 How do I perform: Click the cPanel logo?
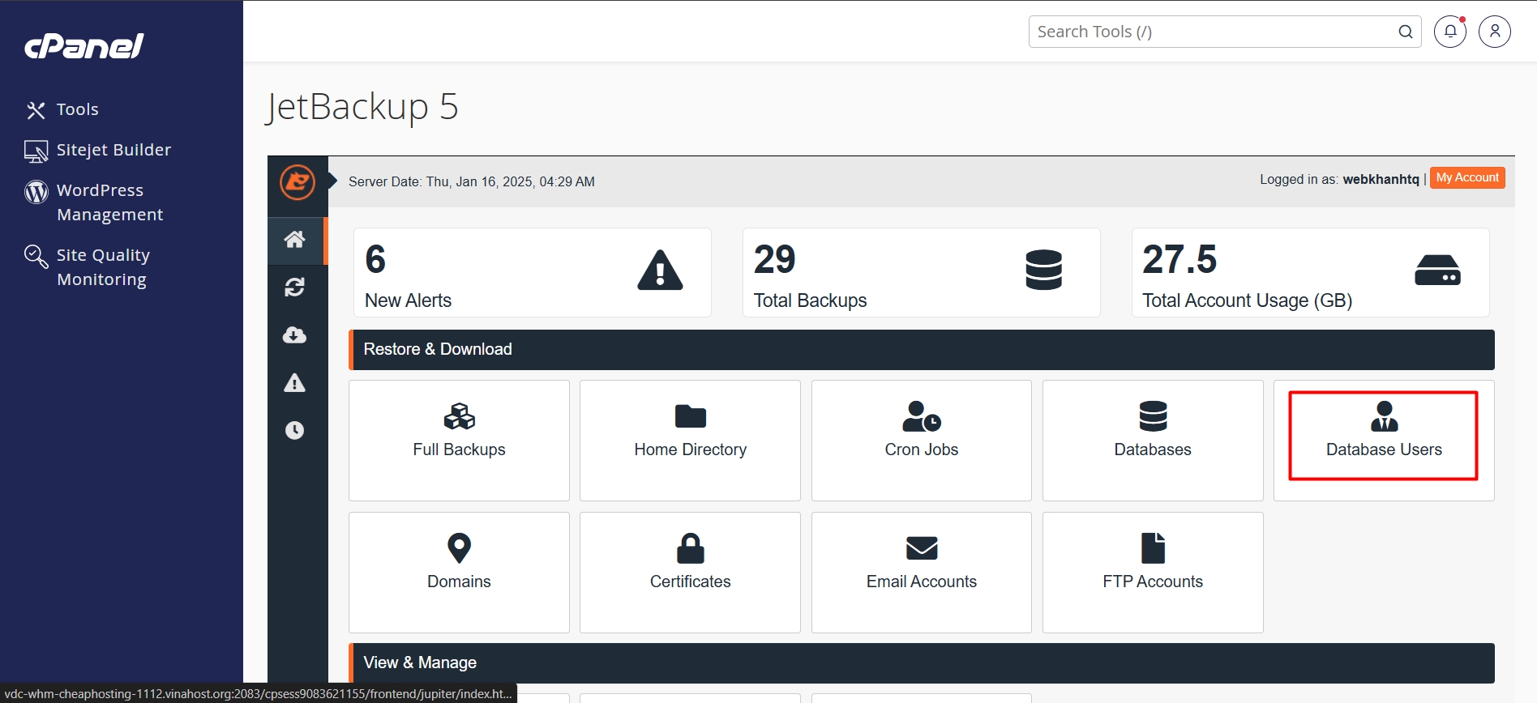tap(84, 46)
